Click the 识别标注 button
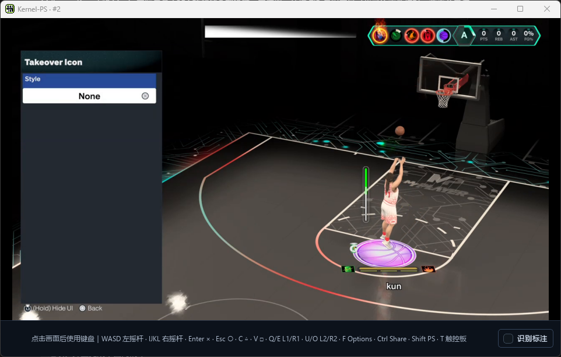The height and width of the screenshot is (357, 561). pyautogui.click(x=525, y=338)
